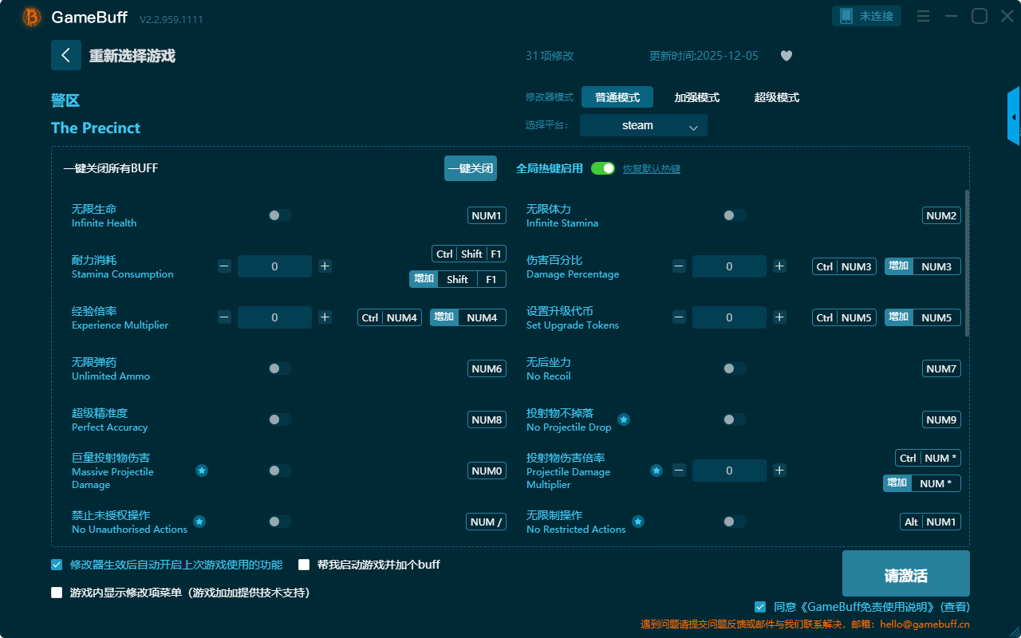The width and height of the screenshot is (1021, 638).
Task: Click the phone connection status icon
Action: pos(846,16)
